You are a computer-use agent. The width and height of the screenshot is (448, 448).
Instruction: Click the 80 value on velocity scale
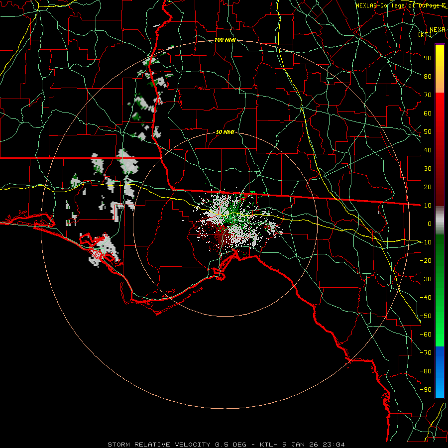click(428, 76)
